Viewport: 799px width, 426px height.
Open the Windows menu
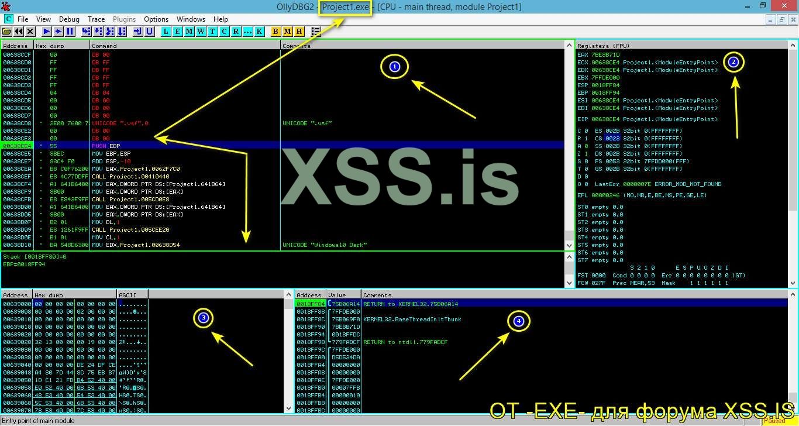(191, 19)
